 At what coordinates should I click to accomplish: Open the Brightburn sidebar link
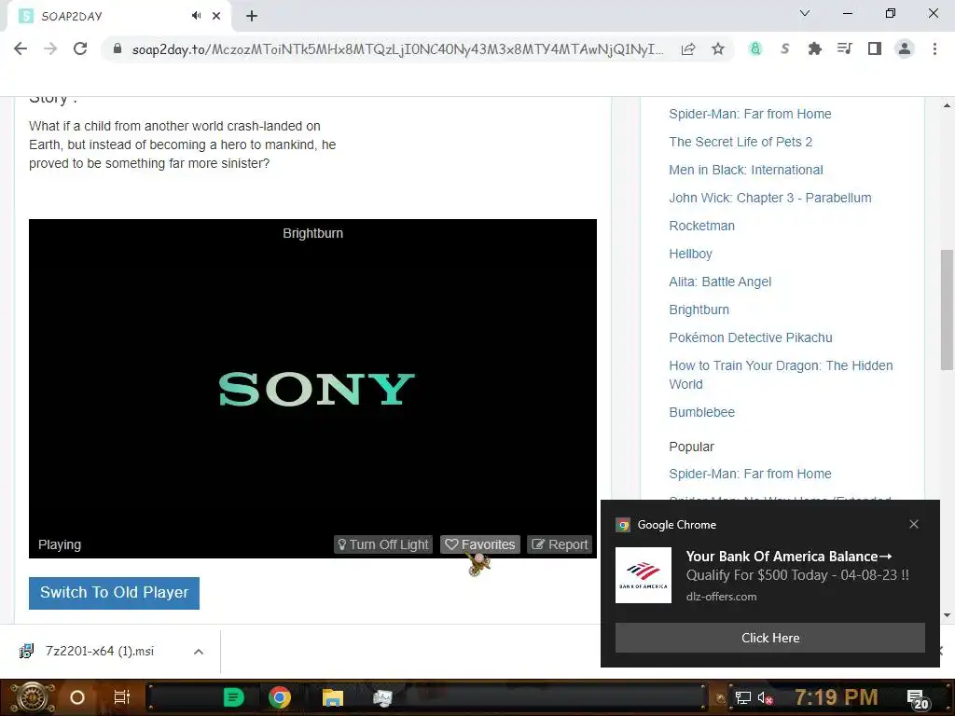[699, 310]
